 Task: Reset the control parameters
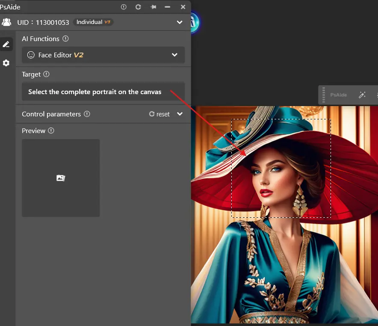159,114
